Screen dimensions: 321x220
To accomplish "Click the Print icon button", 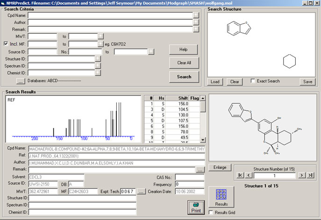I will [196, 207].
